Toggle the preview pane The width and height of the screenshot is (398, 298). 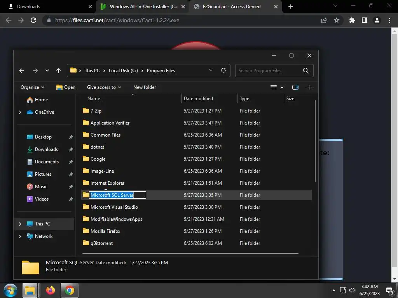[295, 87]
